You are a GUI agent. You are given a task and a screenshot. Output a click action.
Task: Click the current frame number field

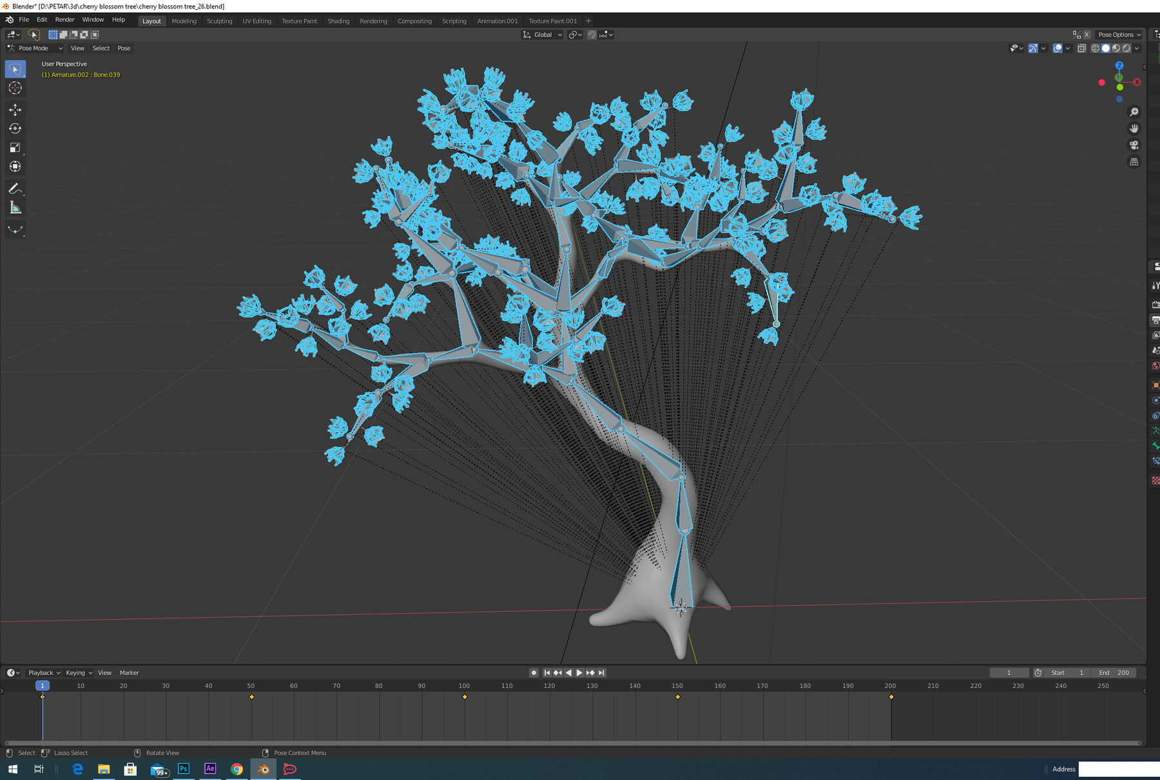1009,672
